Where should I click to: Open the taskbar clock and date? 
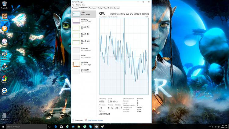[x=224, y=127]
